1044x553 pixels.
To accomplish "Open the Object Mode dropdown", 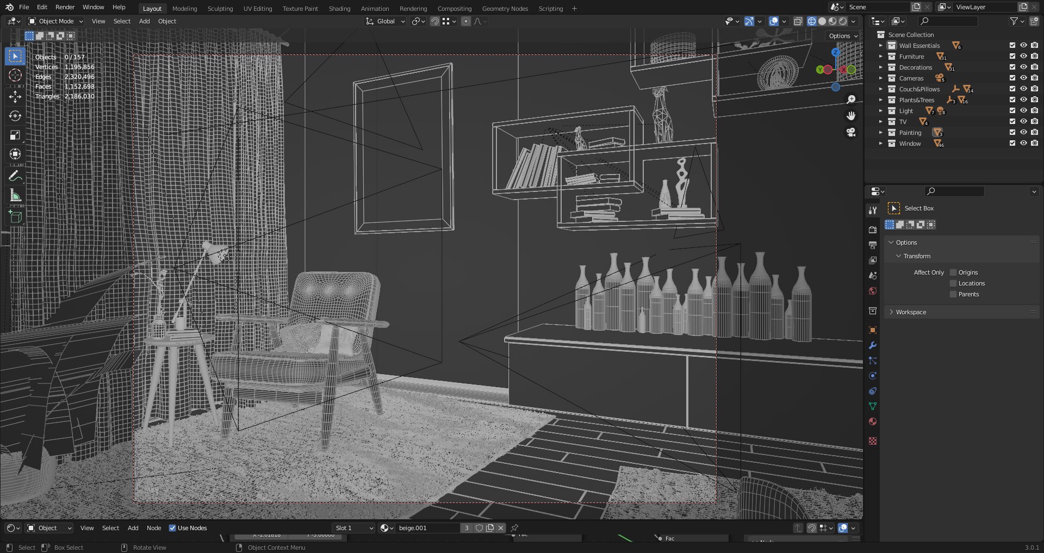I will coord(55,21).
